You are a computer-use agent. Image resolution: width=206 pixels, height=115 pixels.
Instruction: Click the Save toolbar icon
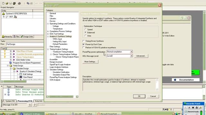(11, 4)
